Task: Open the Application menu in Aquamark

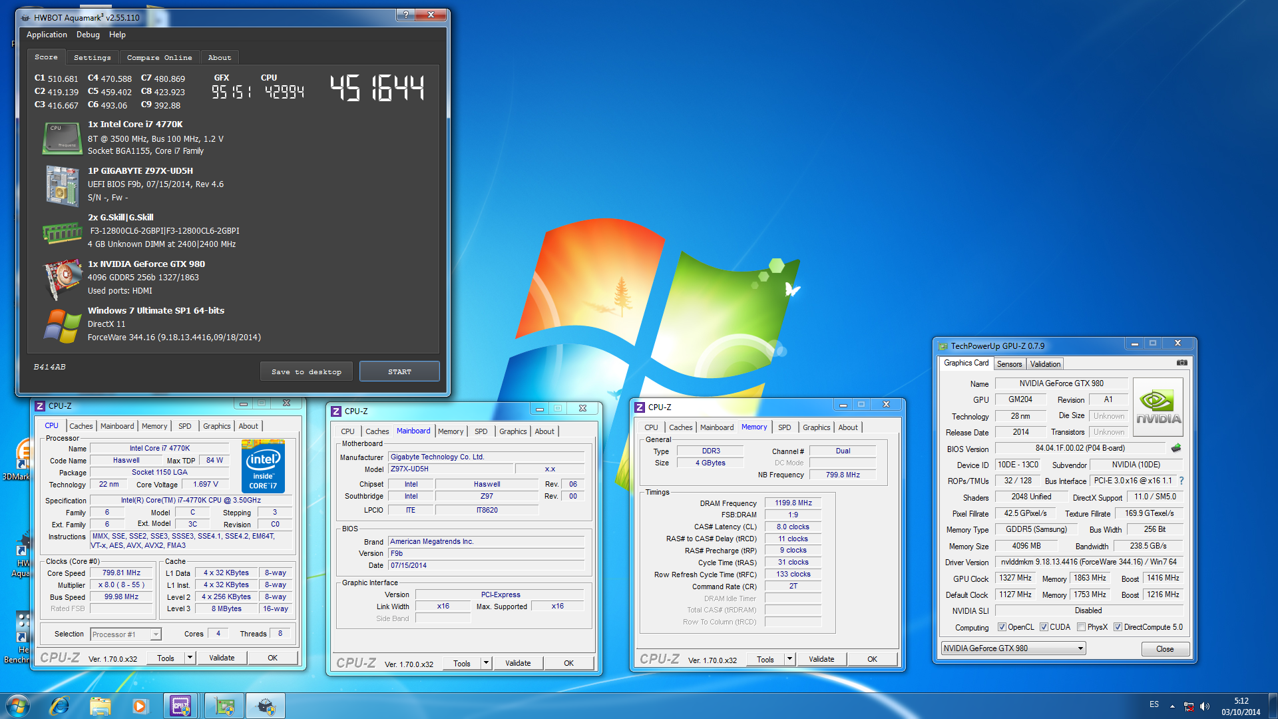Action: (x=47, y=35)
